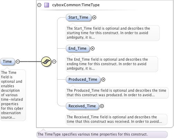Click the End_Time description annotation
The image size is (174, 139).
[x=112, y=64]
